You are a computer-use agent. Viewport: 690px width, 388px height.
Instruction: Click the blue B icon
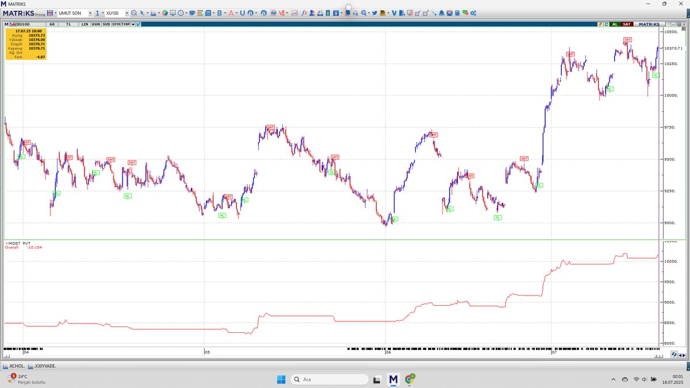220,13
